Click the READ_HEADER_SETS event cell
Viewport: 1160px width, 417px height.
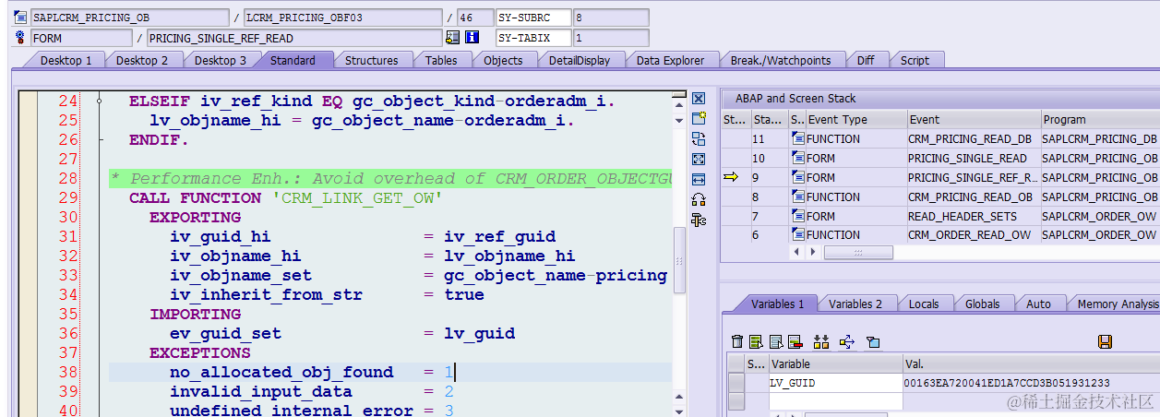tap(973, 216)
